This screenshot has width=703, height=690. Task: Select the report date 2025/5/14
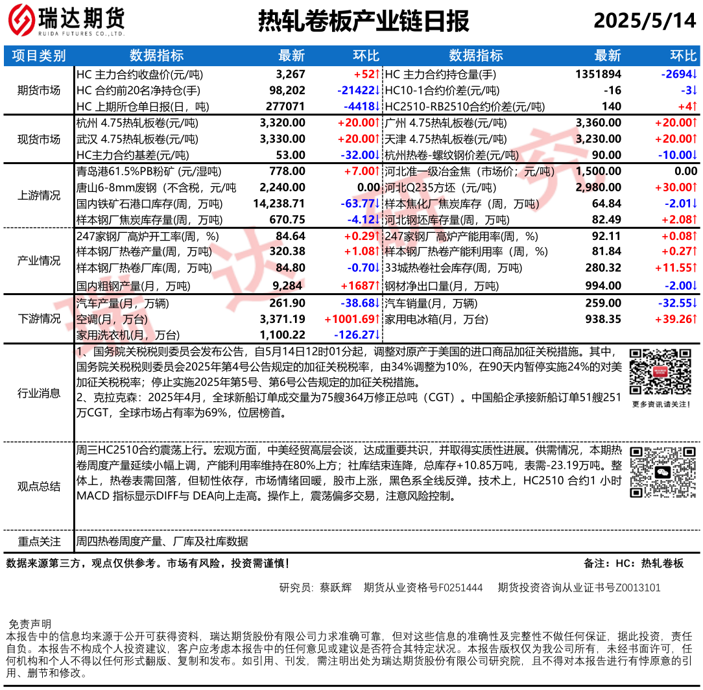[x=644, y=21]
